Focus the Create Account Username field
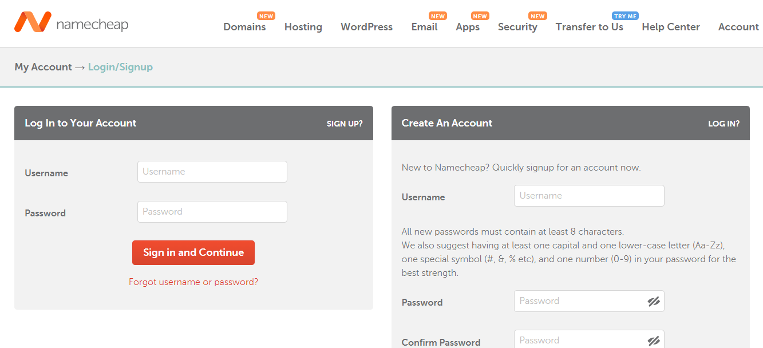The height and width of the screenshot is (348, 763). [588, 196]
